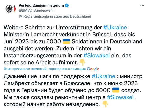Open the three-dot more options menu

tap(142, 5)
